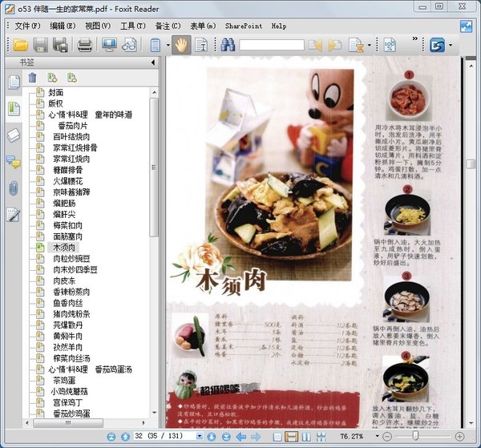Open the zoom percentage dropdown
The height and width of the screenshot is (448, 481).
coord(377,436)
